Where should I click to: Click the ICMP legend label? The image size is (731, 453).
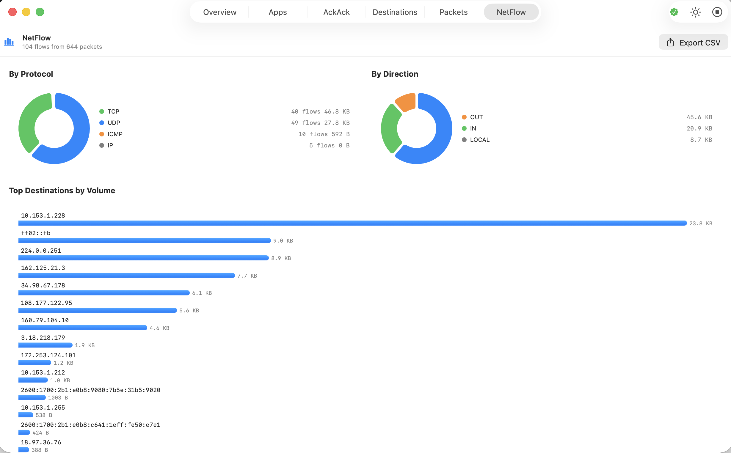coord(115,134)
